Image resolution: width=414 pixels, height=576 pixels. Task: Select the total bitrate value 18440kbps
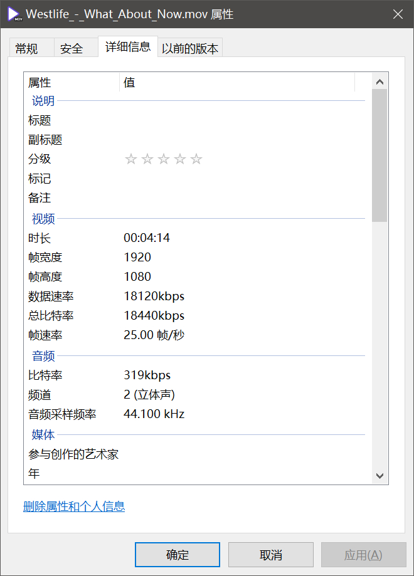[x=154, y=315]
